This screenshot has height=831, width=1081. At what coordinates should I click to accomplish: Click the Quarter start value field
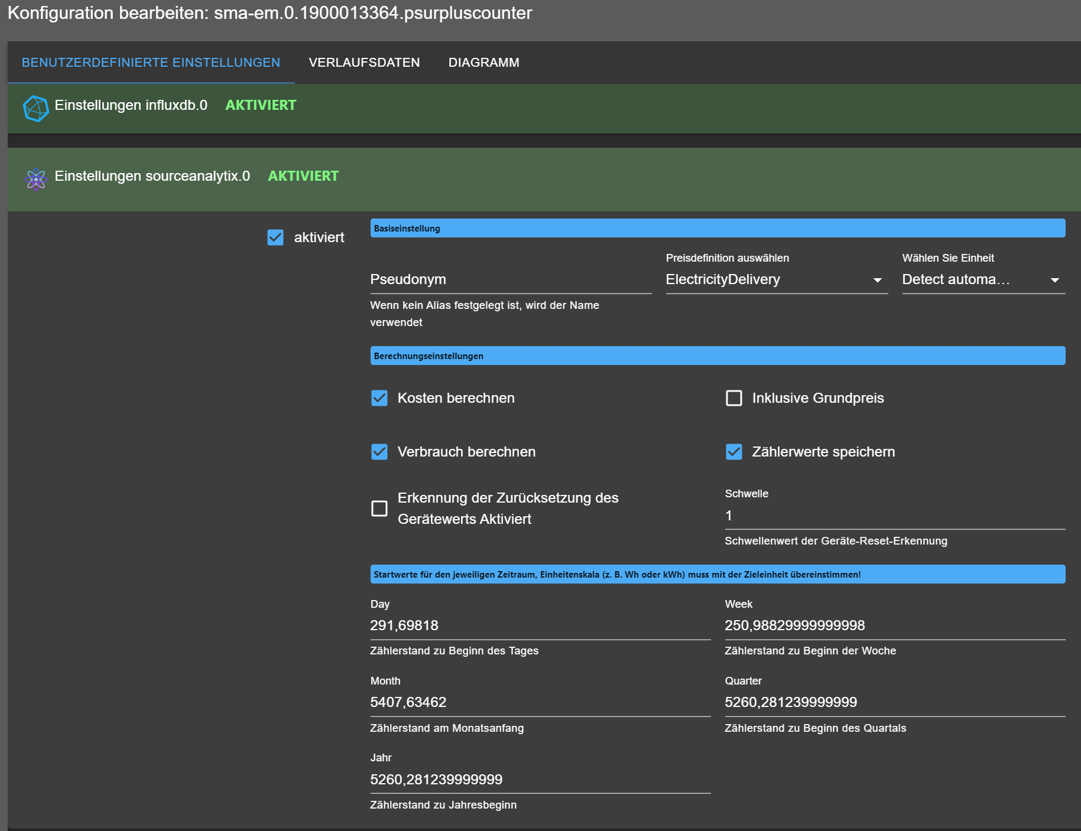[x=895, y=702]
